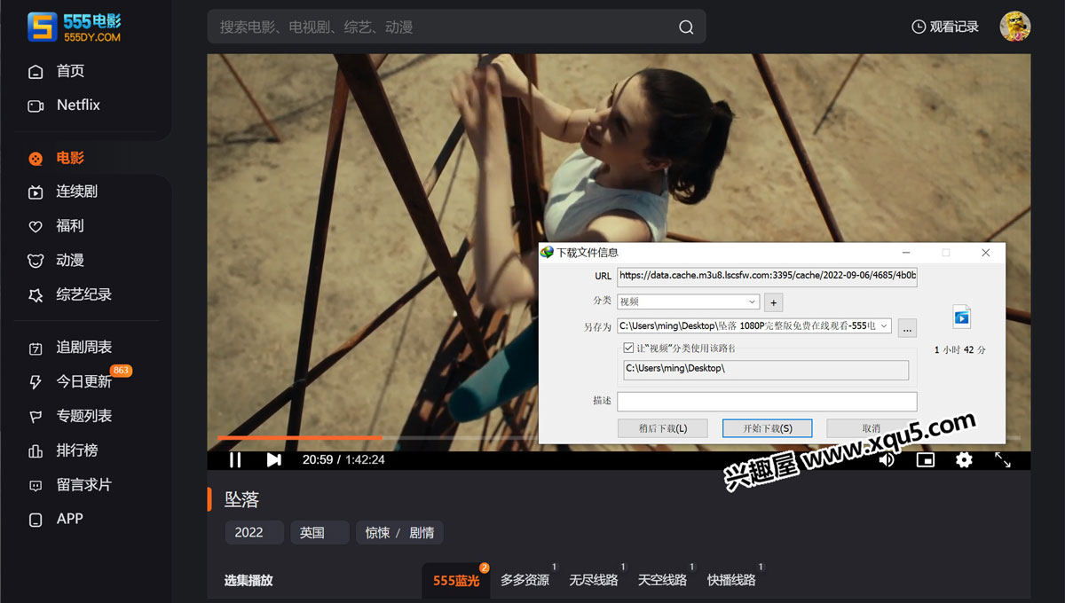Click the video file type icon in dialog

point(961,317)
